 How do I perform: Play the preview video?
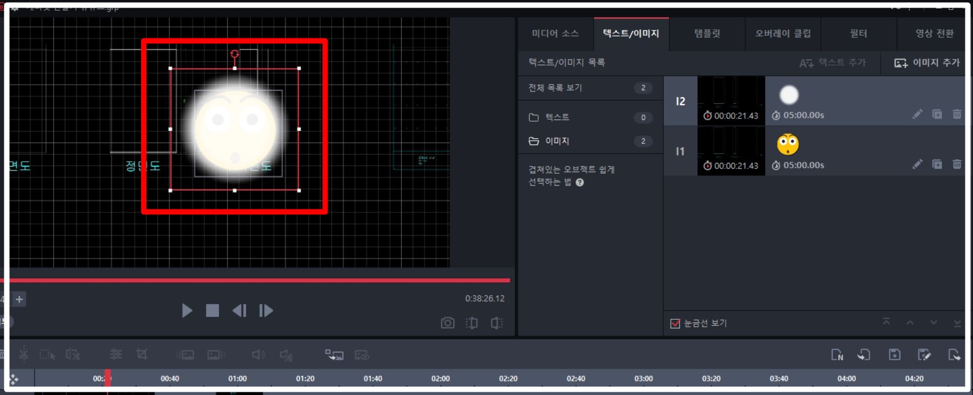(187, 311)
